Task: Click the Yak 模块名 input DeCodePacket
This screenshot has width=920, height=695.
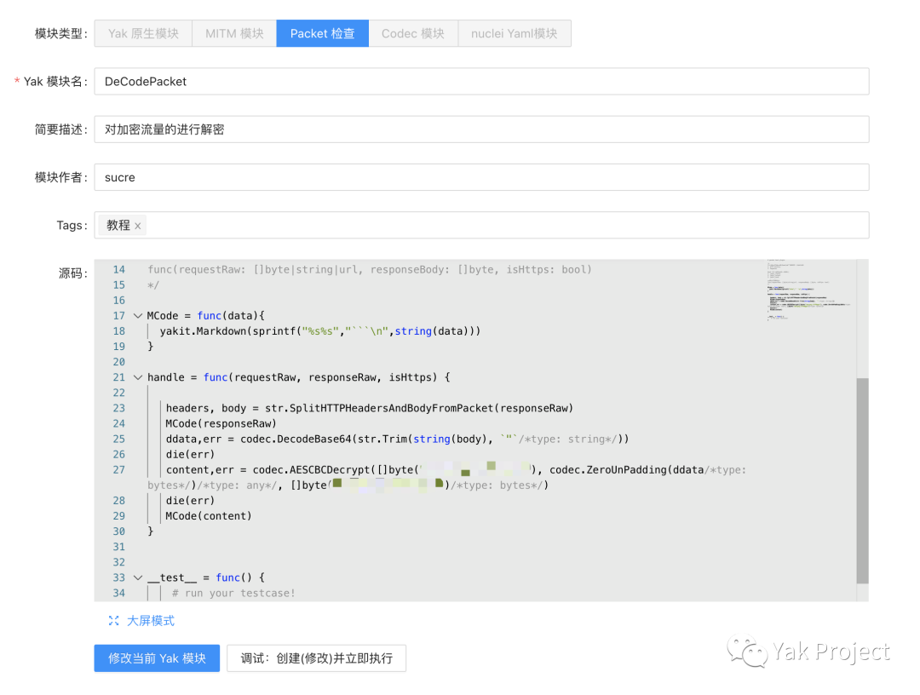Action: 481,82
